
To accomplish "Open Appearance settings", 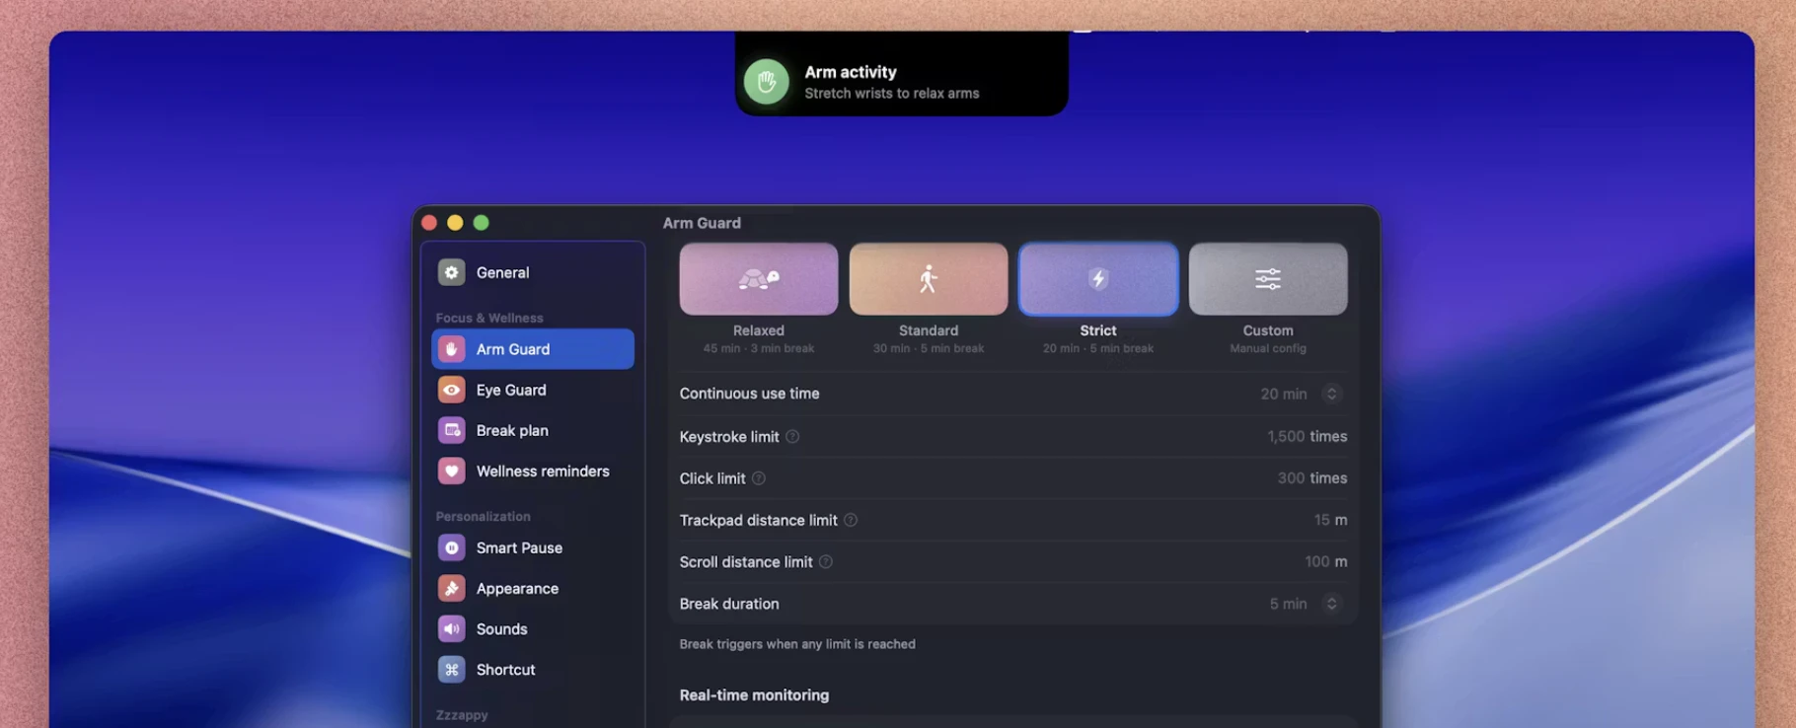I will click(533, 588).
